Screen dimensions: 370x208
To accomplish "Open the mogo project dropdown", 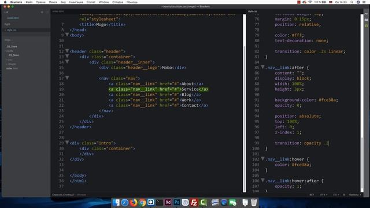I will [8, 40].
